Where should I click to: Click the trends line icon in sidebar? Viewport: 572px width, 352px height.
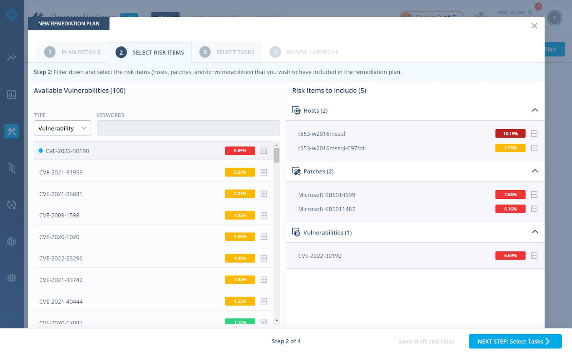click(x=11, y=58)
